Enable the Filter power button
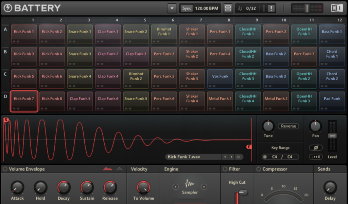 tap(225, 169)
